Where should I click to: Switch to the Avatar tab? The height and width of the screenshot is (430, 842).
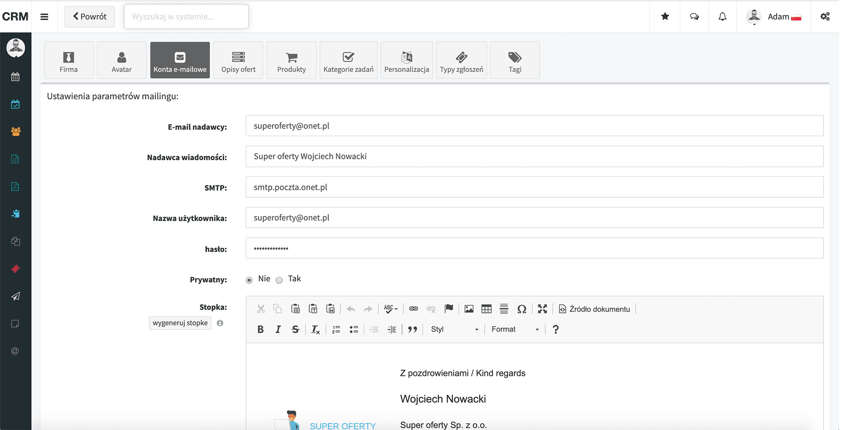(121, 60)
